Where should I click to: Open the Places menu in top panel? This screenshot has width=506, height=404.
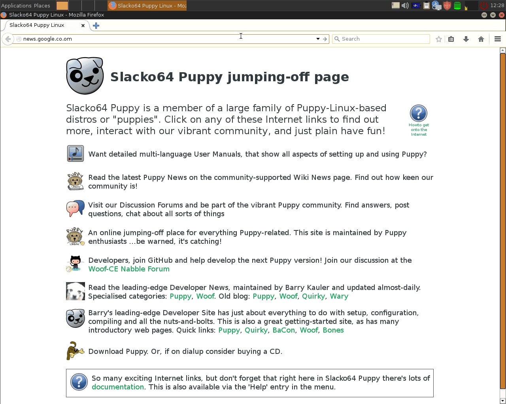(x=42, y=6)
